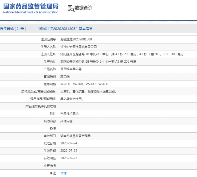The image size is (197, 178).
Task: Click the 产品技术要求 attachment value
Action: 69,114
